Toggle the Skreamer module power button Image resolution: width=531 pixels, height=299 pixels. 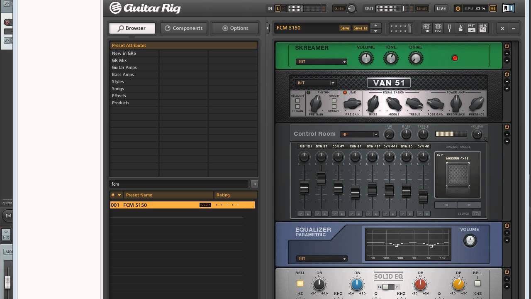(x=507, y=46)
